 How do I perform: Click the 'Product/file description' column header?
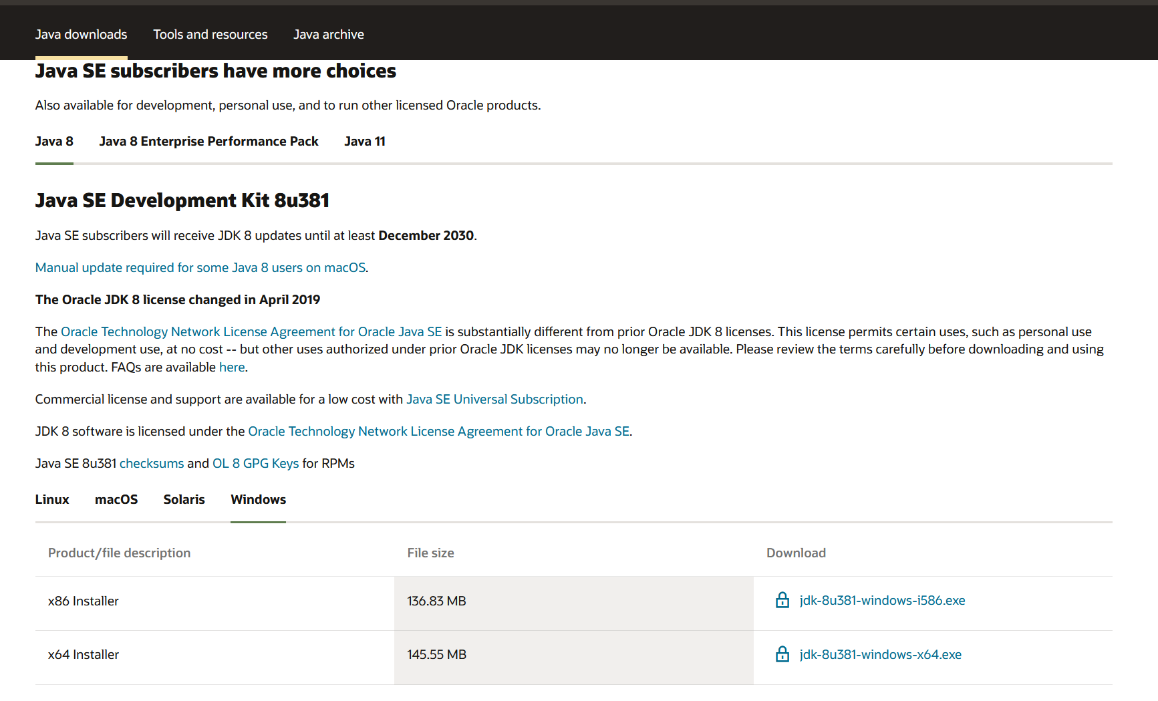pyautogui.click(x=119, y=553)
